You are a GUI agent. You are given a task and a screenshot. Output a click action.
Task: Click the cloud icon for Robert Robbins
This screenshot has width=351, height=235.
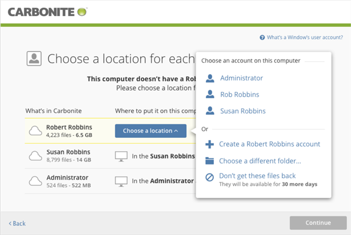point(35,131)
